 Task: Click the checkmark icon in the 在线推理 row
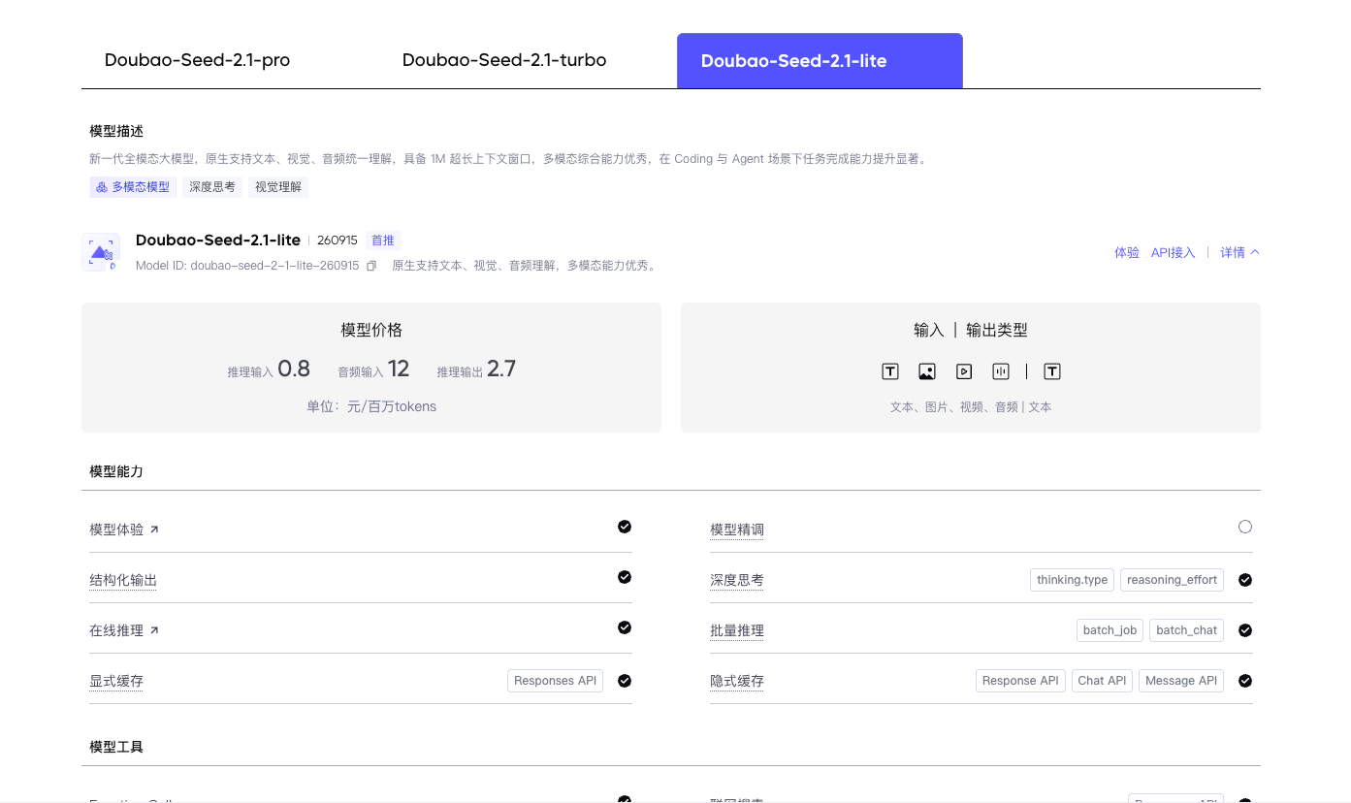point(625,627)
